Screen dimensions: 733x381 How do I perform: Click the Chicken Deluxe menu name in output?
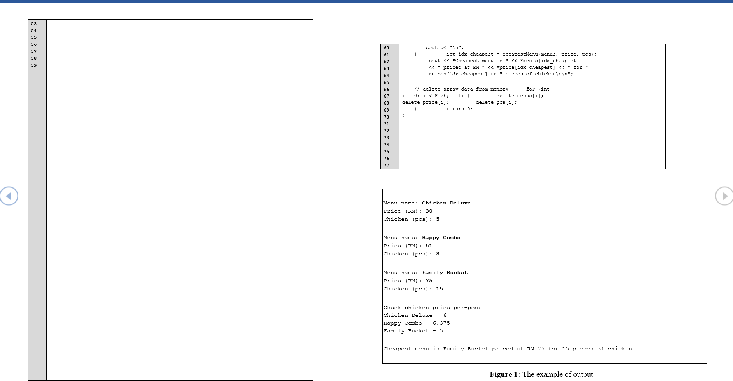pyautogui.click(x=446, y=203)
